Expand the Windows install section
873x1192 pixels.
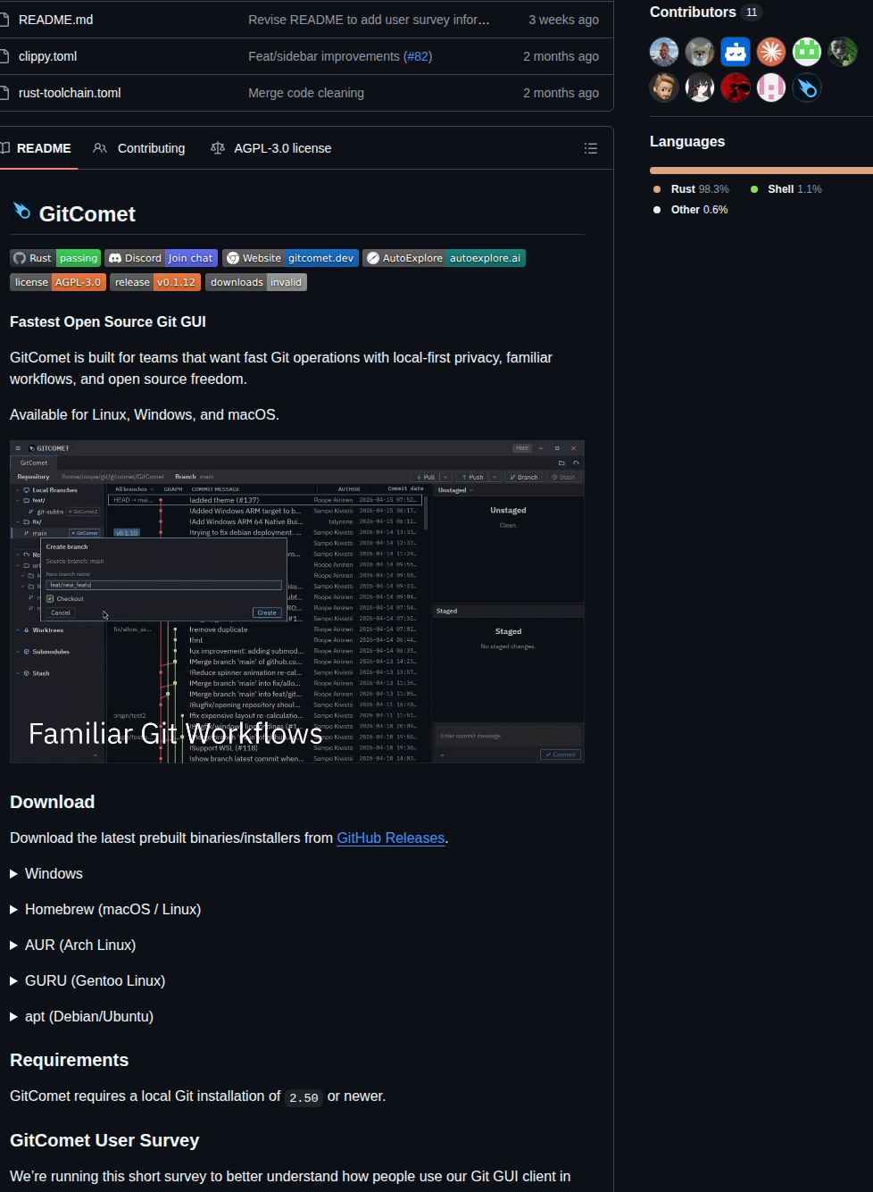pos(46,873)
